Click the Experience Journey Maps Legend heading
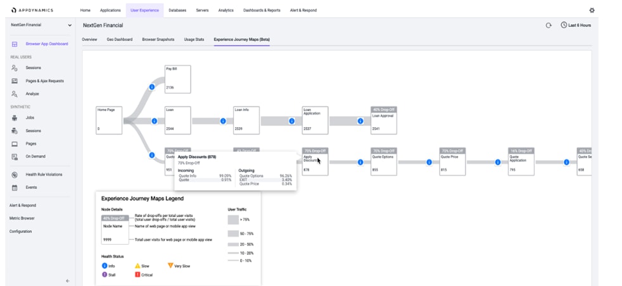The width and height of the screenshot is (622, 286). tap(143, 199)
